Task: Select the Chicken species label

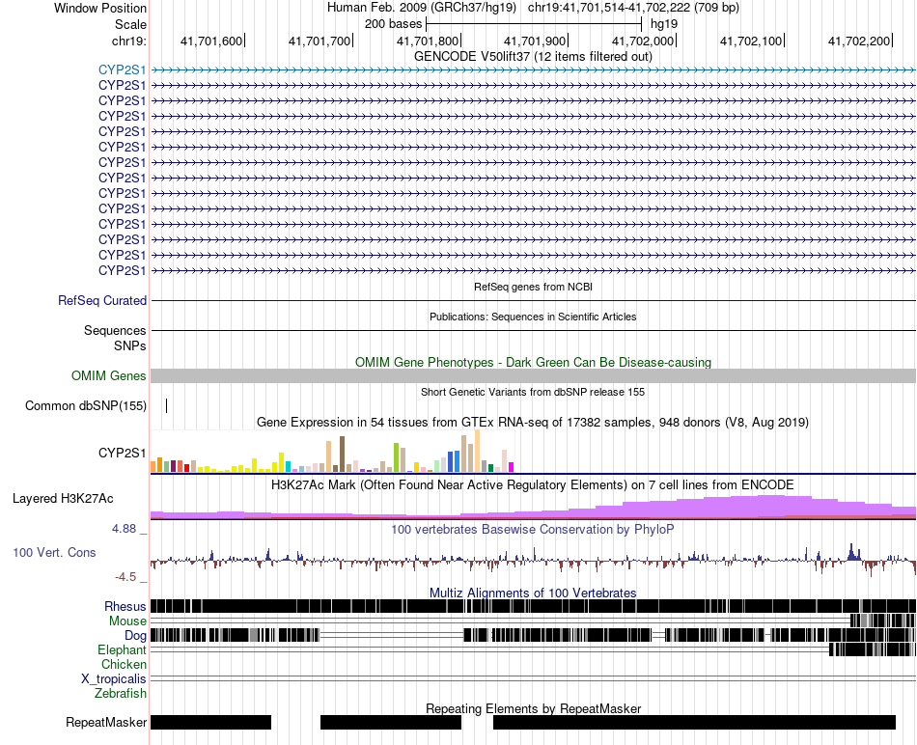Action: pos(124,664)
